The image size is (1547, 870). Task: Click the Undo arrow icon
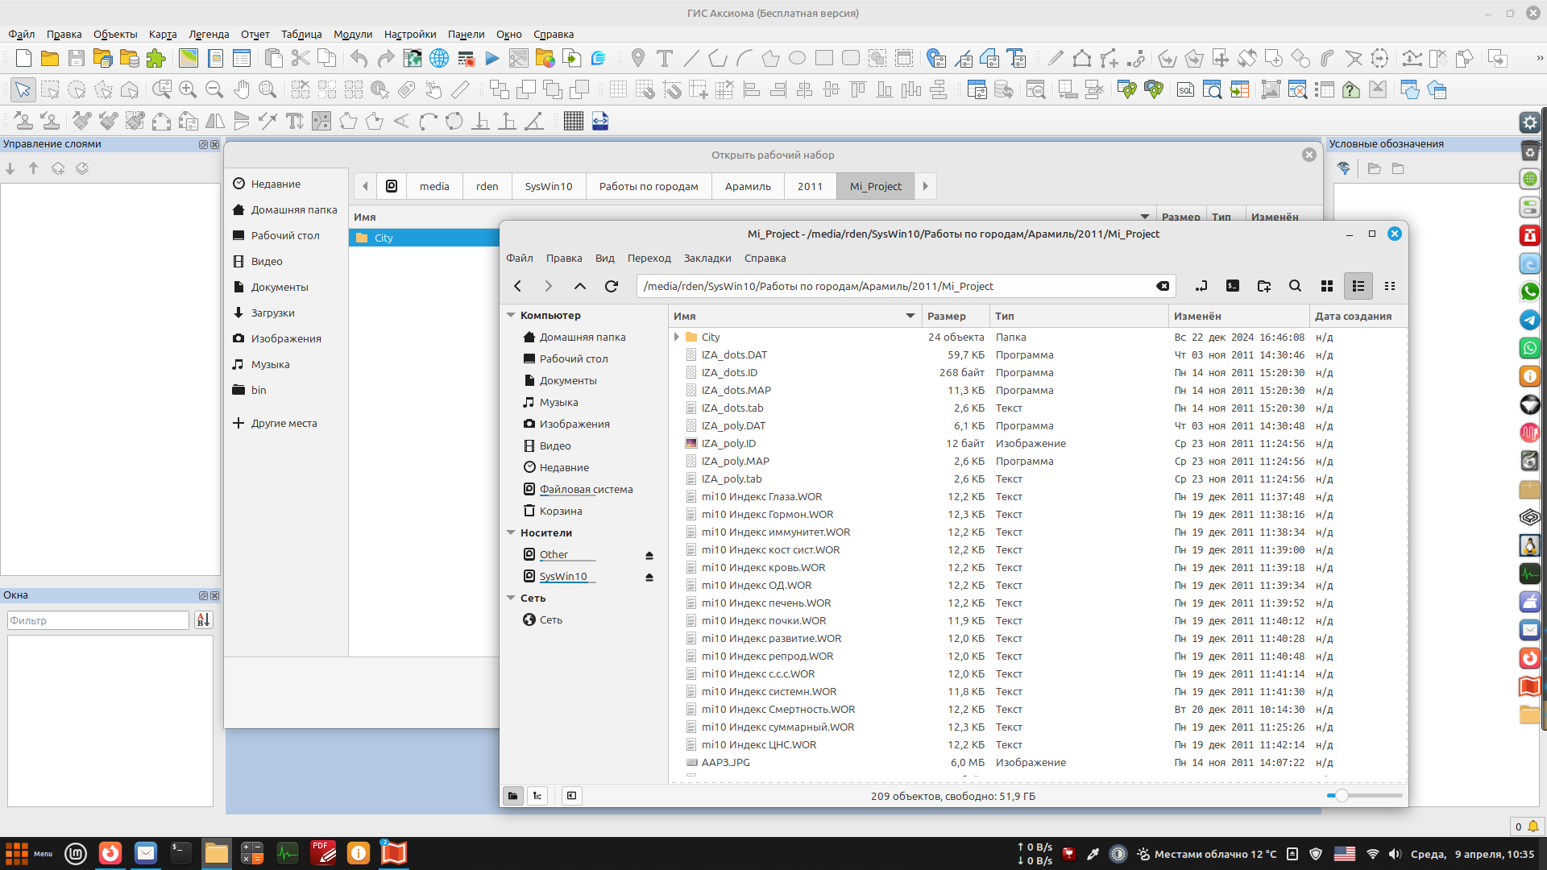click(x=359, y=58)
